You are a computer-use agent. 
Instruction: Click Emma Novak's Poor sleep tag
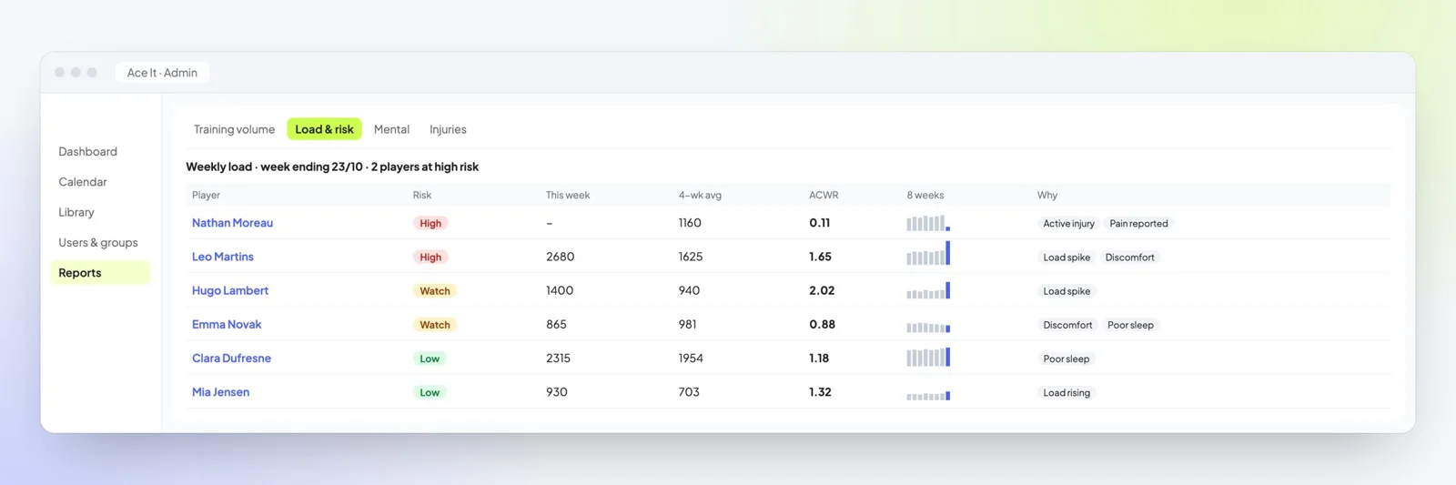(1130, 325)
